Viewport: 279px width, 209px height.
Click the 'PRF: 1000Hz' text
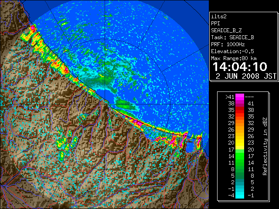(228, 44)
